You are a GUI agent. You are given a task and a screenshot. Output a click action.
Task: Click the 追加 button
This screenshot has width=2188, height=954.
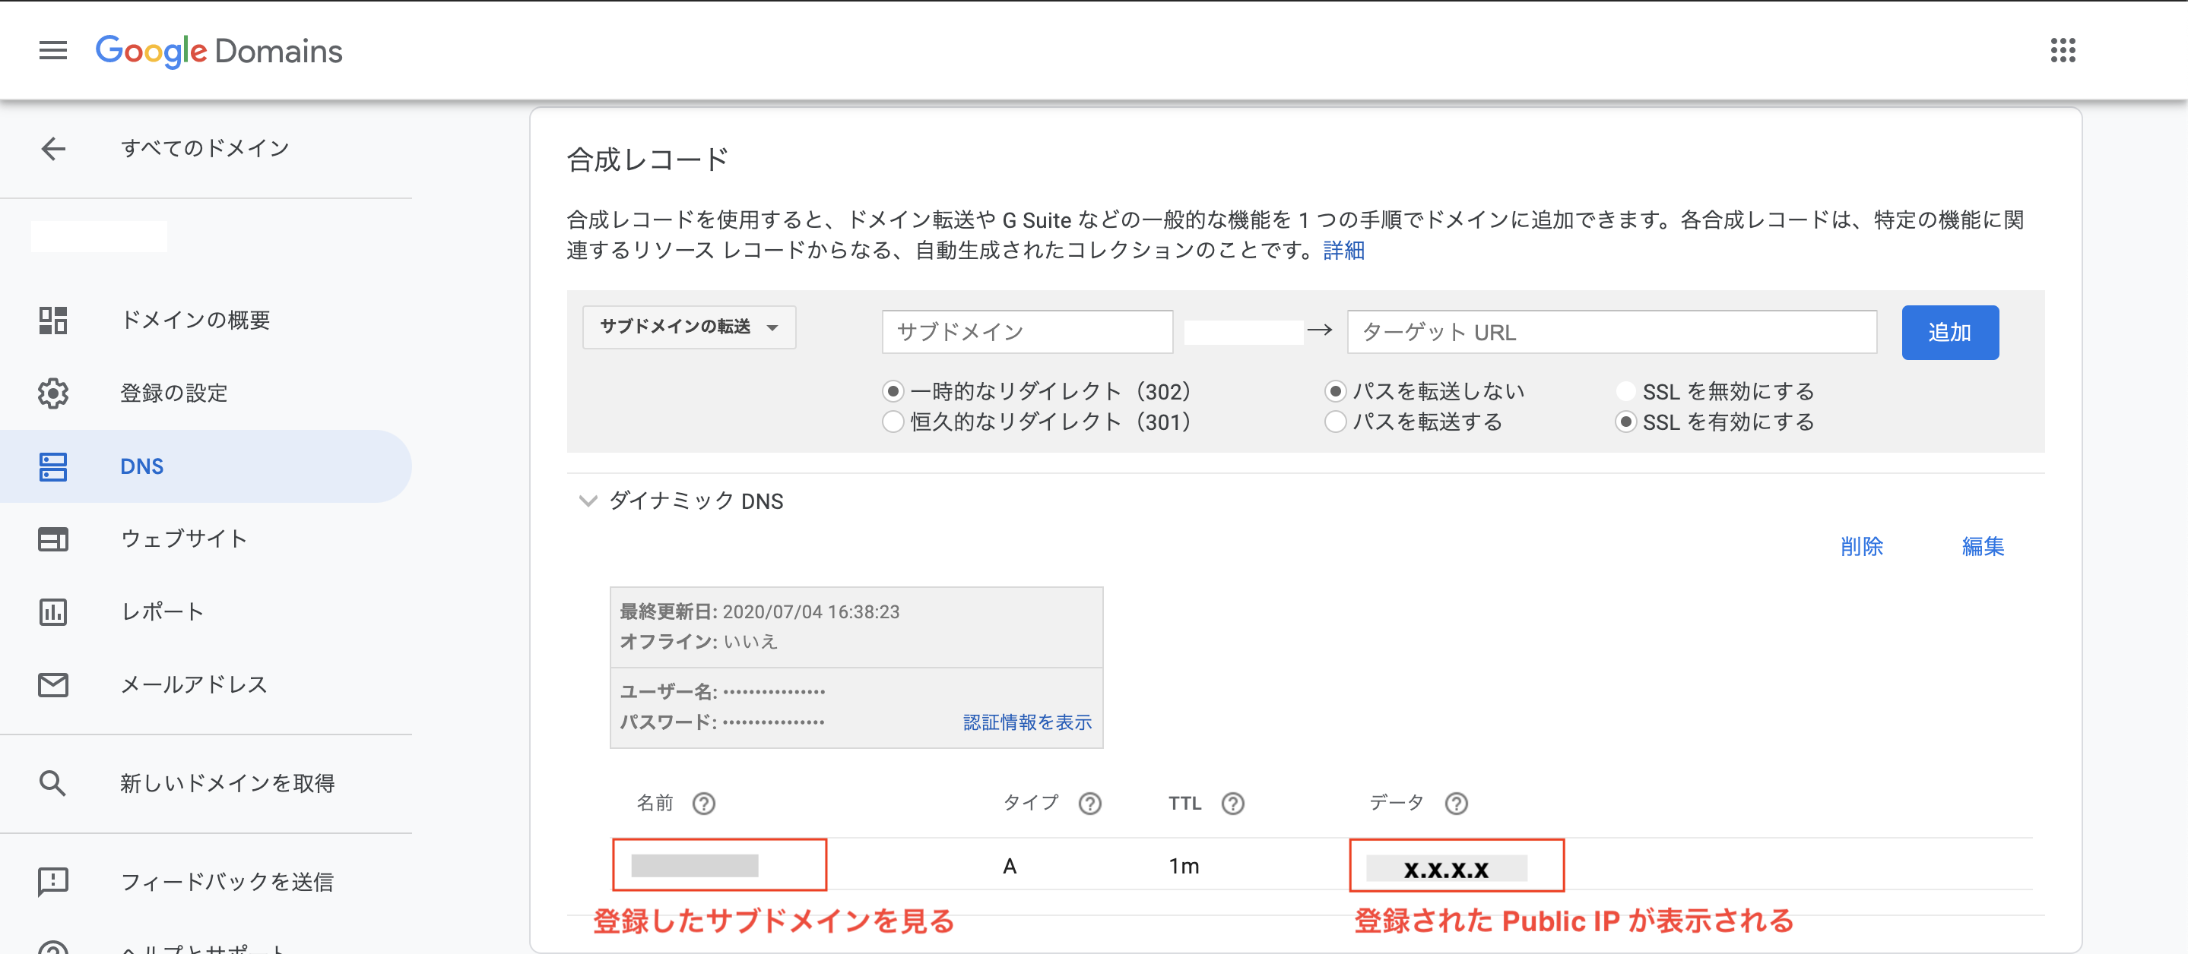pyautogui.click(x=1950, y=332)
